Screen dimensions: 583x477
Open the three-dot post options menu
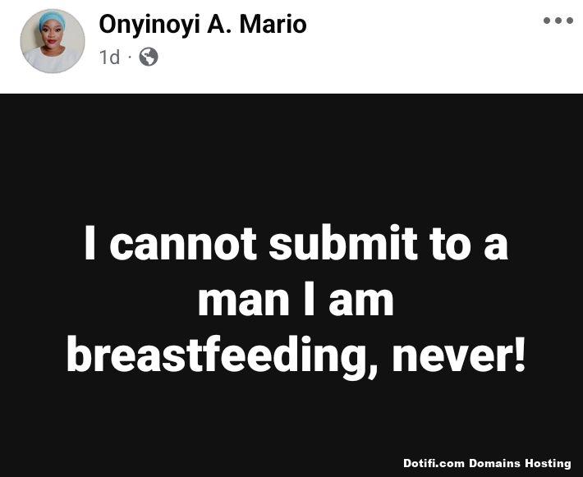[x=558, y=21]
